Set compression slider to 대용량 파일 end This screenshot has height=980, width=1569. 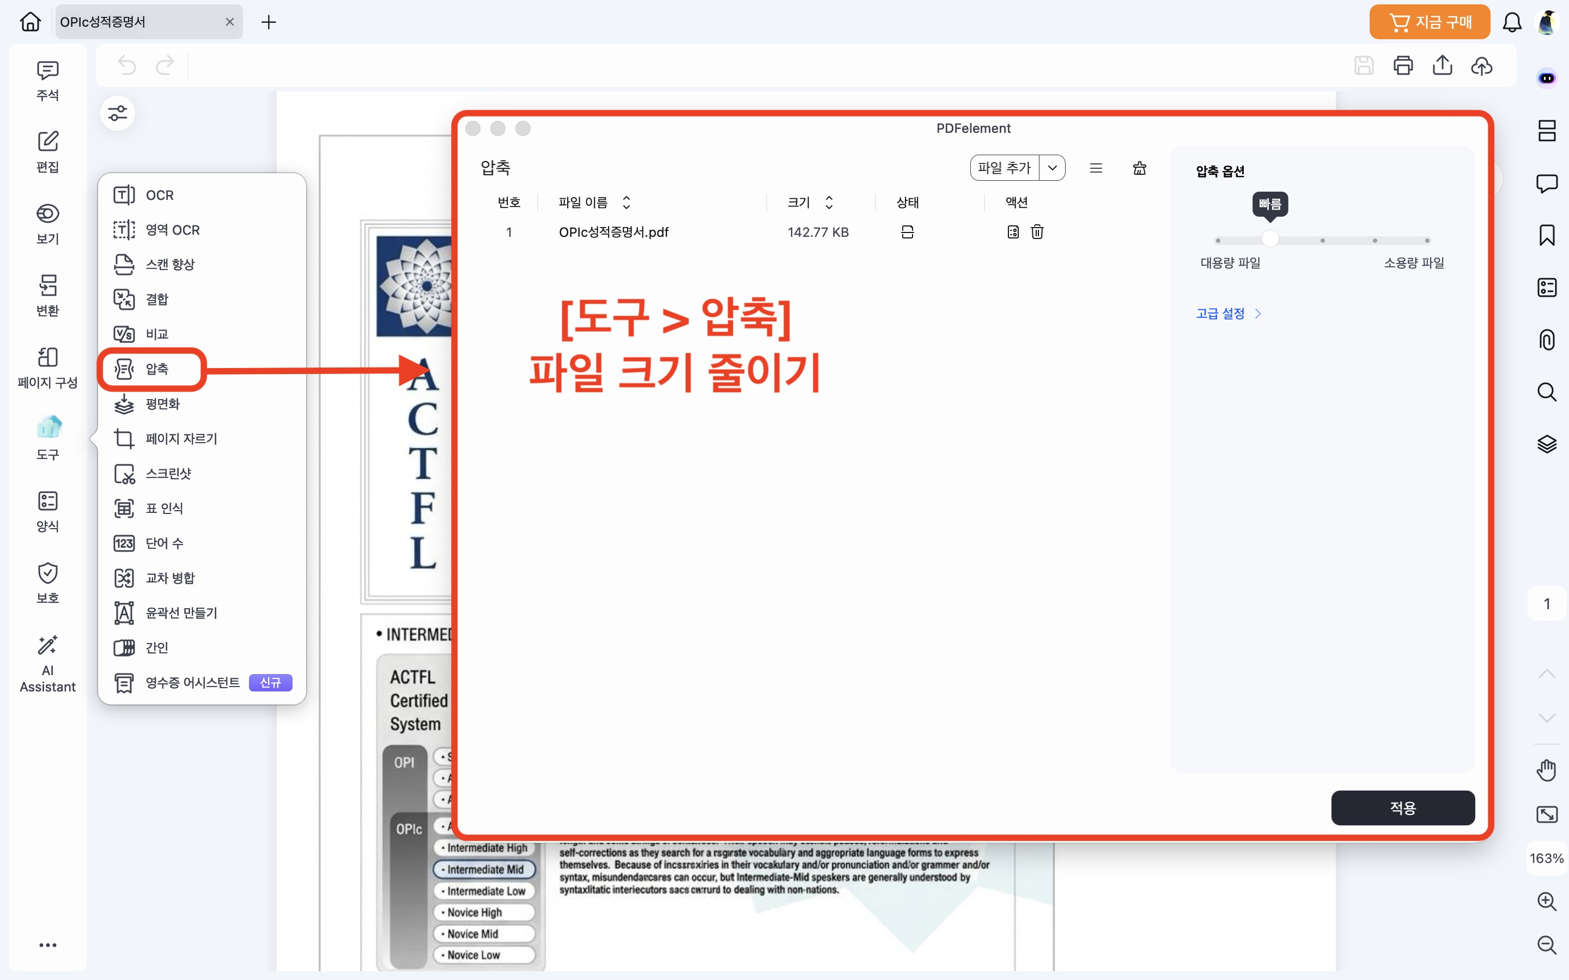pos(1218,241)
